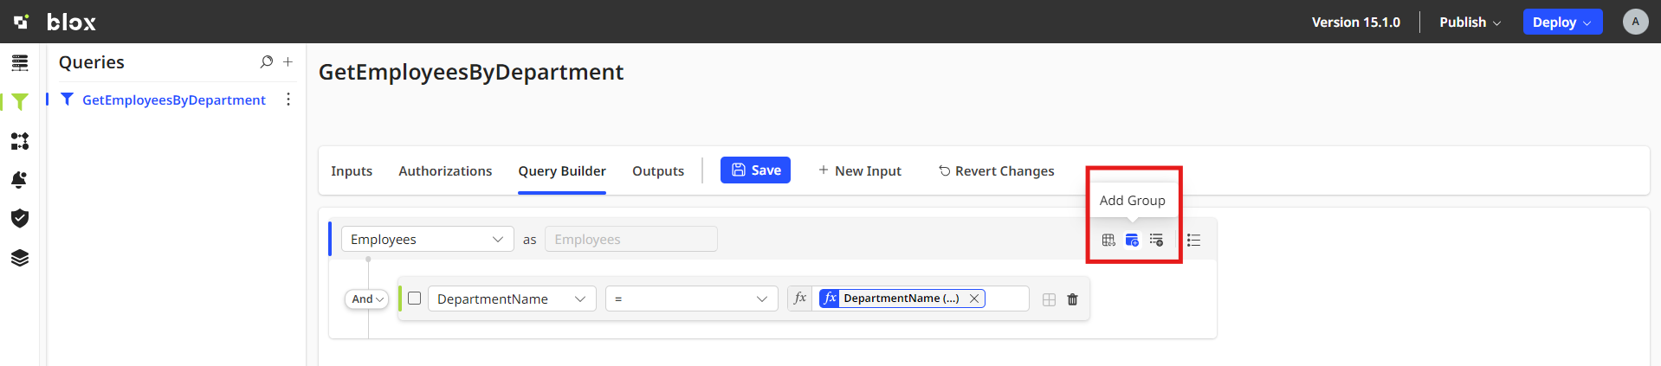The height and width of the screenshot is (366, 1661).
Task: Open the DepartmentName field dropdown
Action: [511, 299]
